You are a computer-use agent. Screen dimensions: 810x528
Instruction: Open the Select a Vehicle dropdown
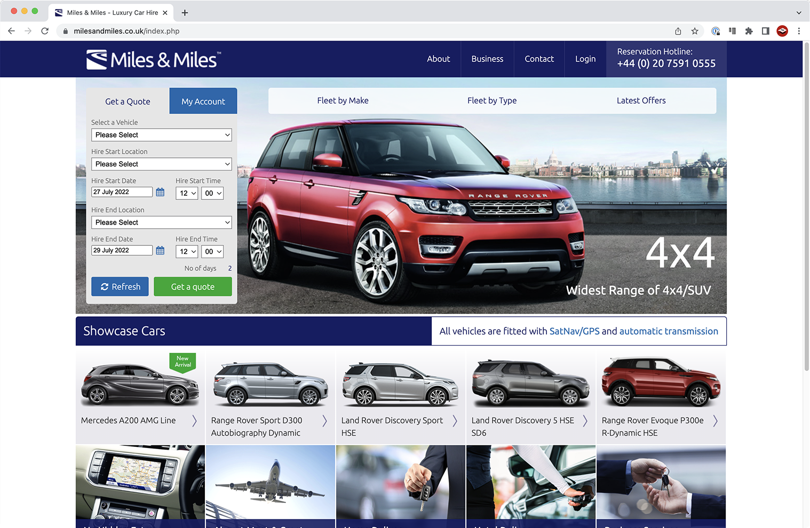pyautogui.click(x=162, y=135)
